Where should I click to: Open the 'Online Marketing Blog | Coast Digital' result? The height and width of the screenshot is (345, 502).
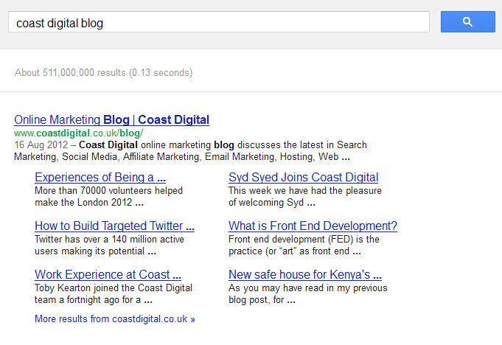pyautogui.click(x=111, y=119)
